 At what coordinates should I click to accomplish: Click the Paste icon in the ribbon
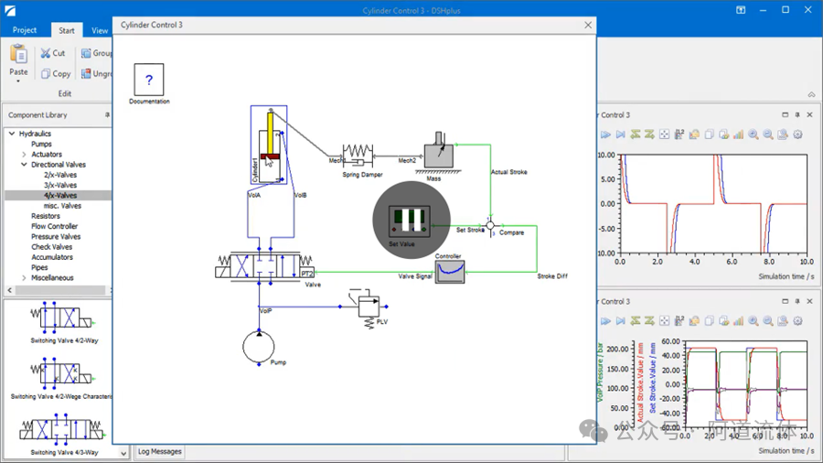tap(18, 54)
